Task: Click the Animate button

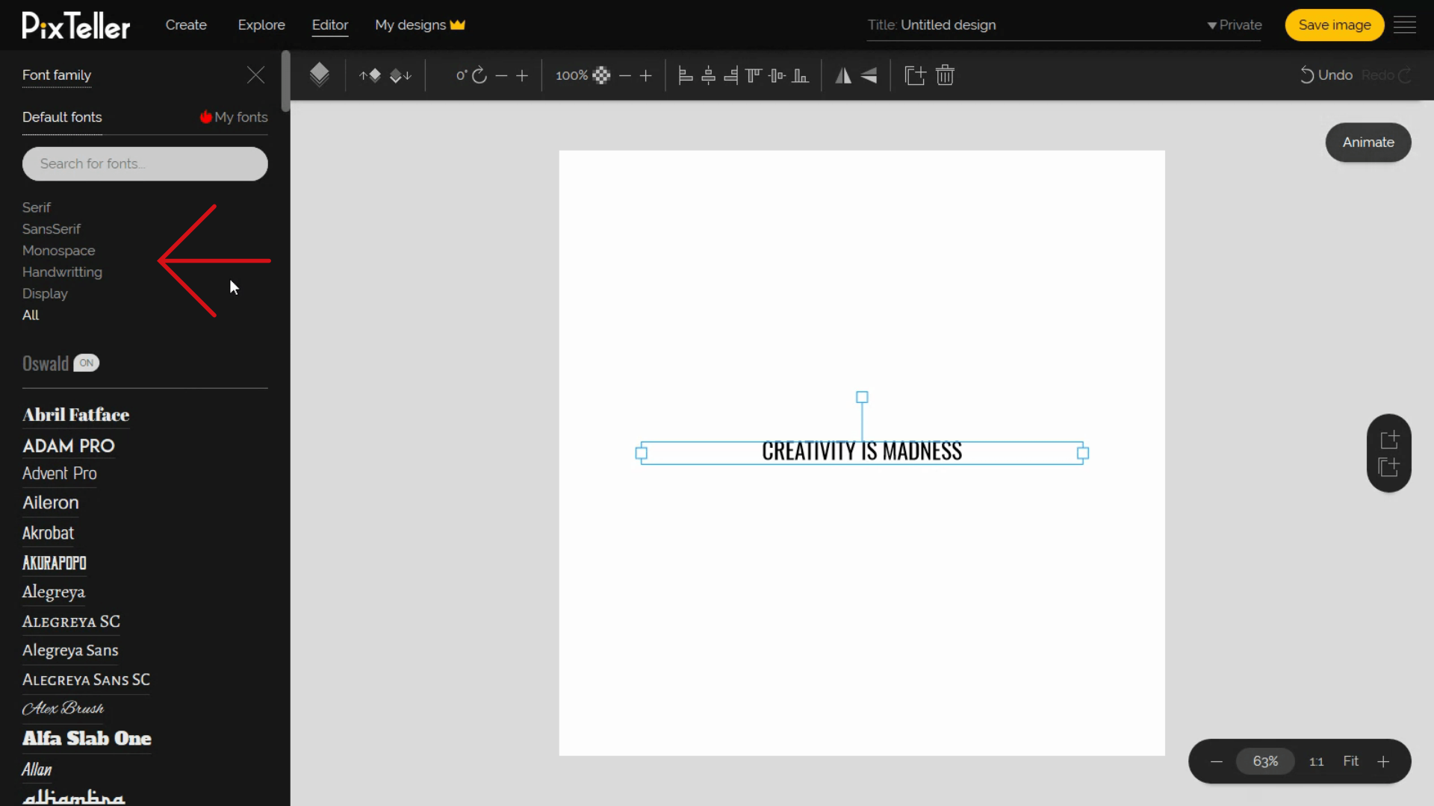Action: [x=1369, y=142]
